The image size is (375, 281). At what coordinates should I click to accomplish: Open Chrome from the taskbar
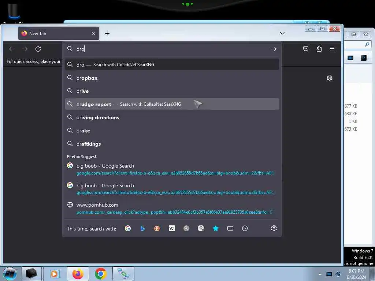pos(100,274)
